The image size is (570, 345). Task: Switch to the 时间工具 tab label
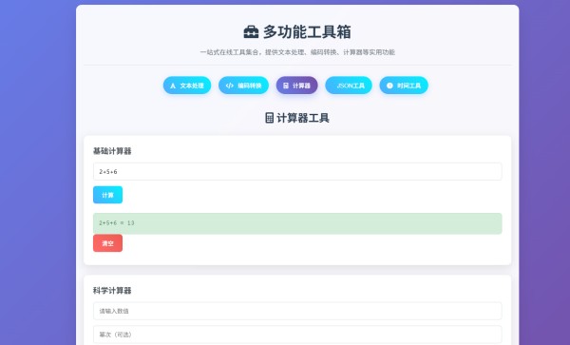pos(408,86)
